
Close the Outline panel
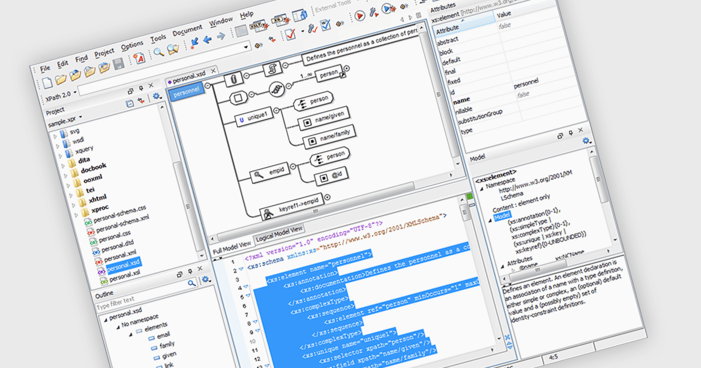(200, 269)
